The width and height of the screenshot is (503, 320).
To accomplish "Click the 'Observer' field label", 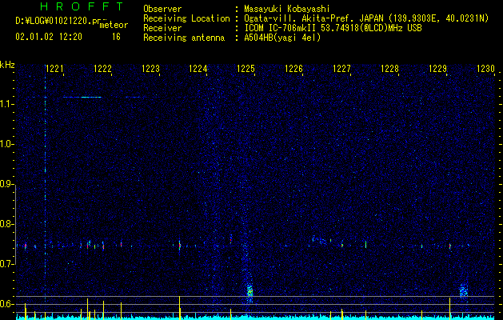I will (162, 9).
